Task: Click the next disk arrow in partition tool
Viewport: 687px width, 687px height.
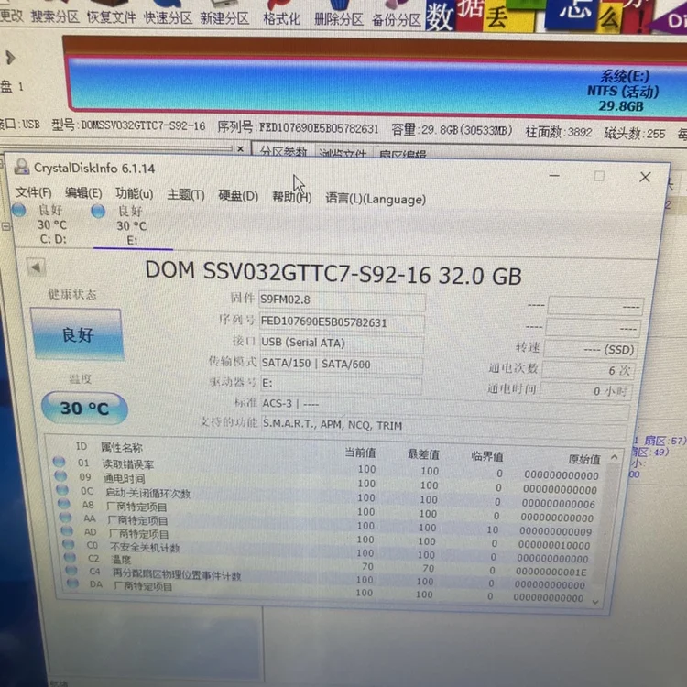Action: click(10, 57)
